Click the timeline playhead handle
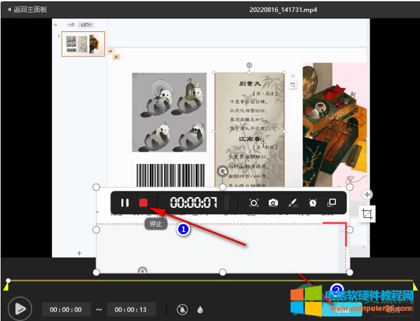This screenshot has height=321, width=420. coord(8,280)
